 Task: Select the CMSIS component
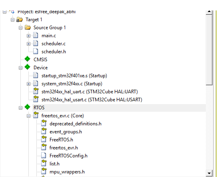point(40,60)
